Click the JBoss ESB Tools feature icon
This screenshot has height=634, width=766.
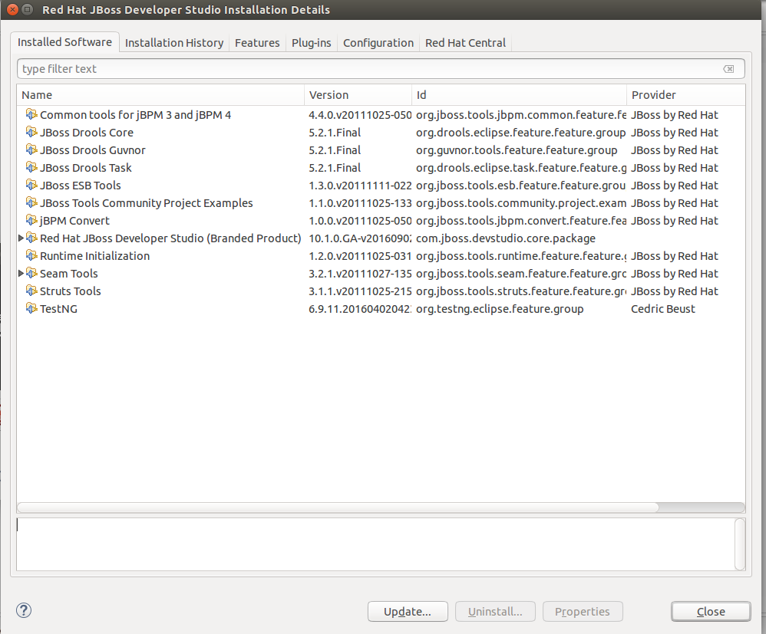click(31, 185)
